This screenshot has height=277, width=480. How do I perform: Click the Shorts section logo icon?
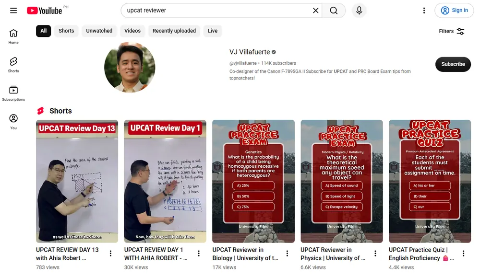[x=40, y=111]
